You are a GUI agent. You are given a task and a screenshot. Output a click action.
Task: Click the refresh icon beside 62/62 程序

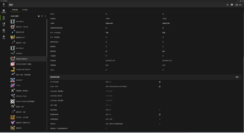pyautogui.click(x=39, y=16)
